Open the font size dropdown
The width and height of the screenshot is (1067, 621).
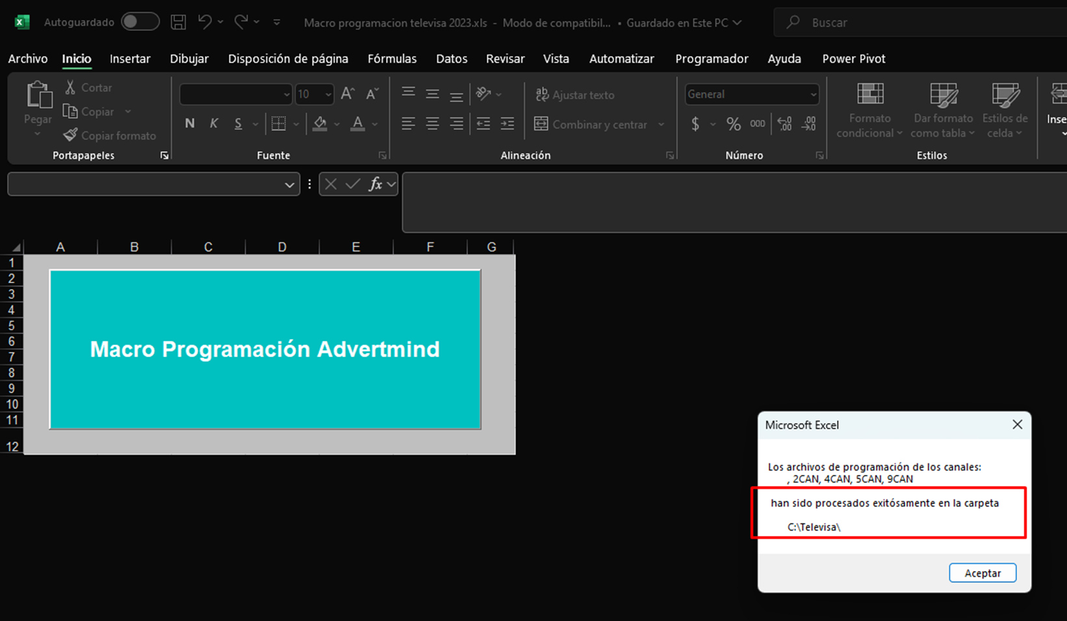click(x=328, y=94)
